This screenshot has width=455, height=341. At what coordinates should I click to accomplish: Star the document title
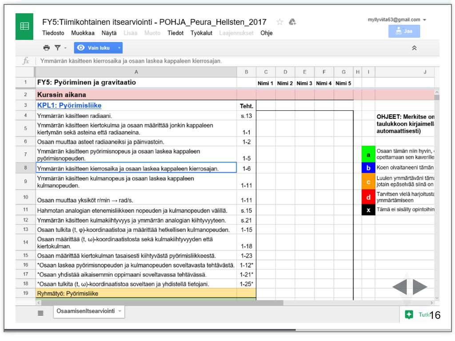pyautogui.click(x=280, y=22)
